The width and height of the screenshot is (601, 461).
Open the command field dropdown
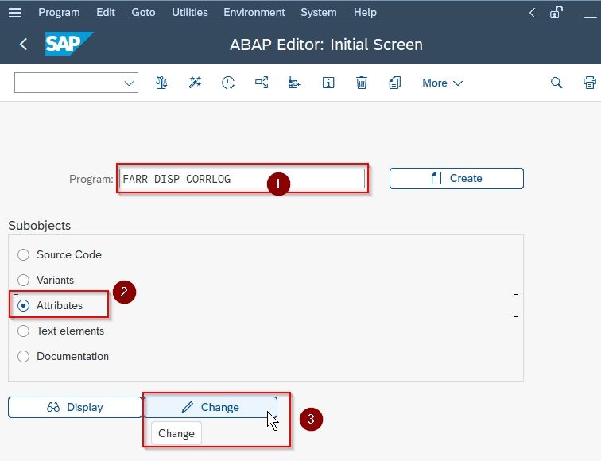coord(129,83)
